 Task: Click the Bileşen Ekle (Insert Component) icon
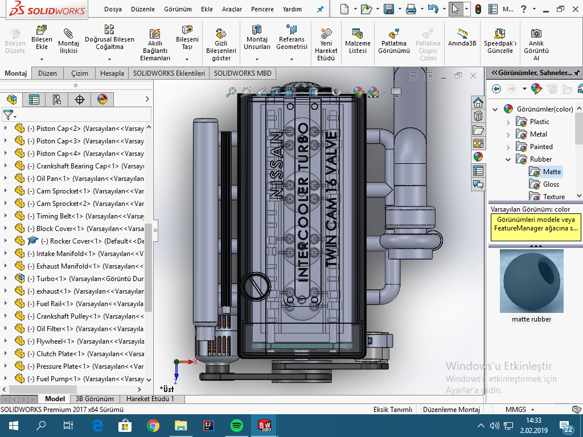click(x=42, y=31)
